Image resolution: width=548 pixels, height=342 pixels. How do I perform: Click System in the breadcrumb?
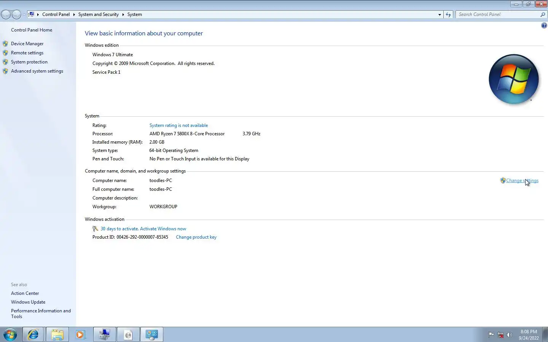tap(135, 14)
